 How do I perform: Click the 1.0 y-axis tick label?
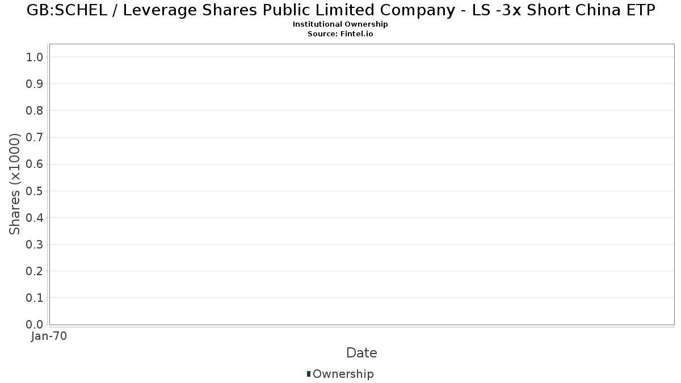pos(35,57)
